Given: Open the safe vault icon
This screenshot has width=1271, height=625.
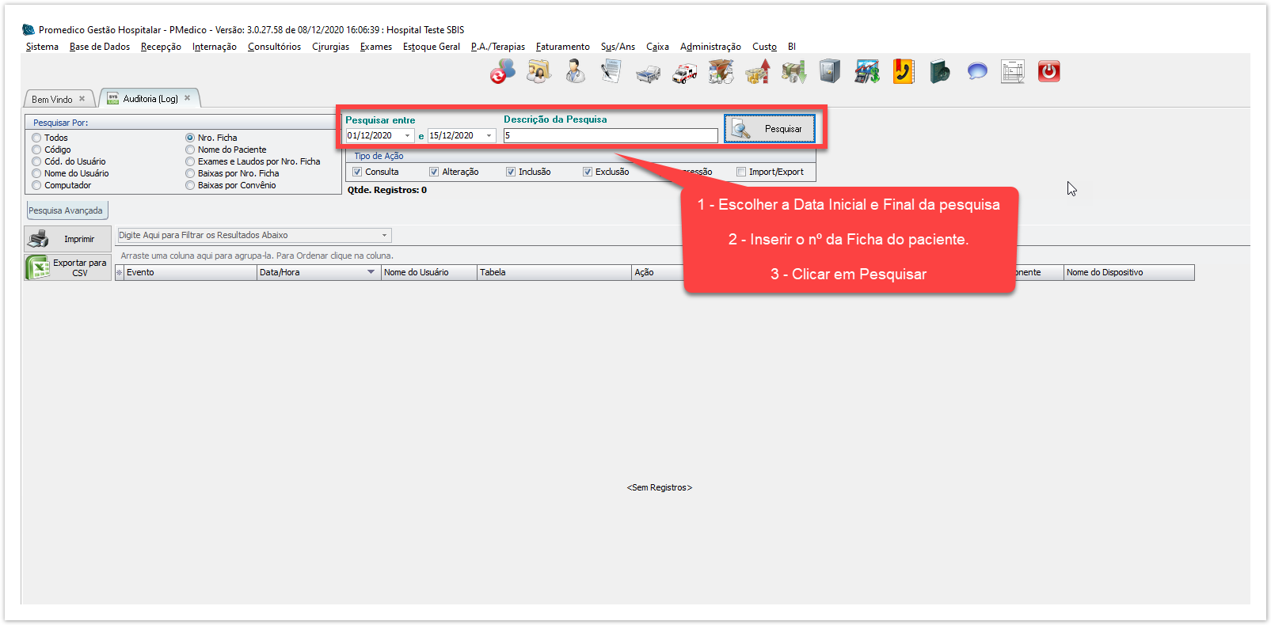Looking at the screenshot, I should click(829, 71).
